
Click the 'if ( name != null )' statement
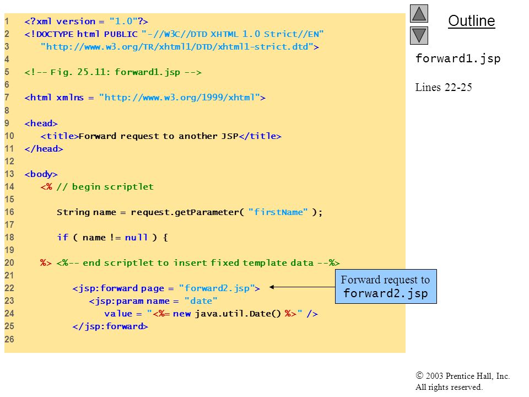[x=112, y=238]
